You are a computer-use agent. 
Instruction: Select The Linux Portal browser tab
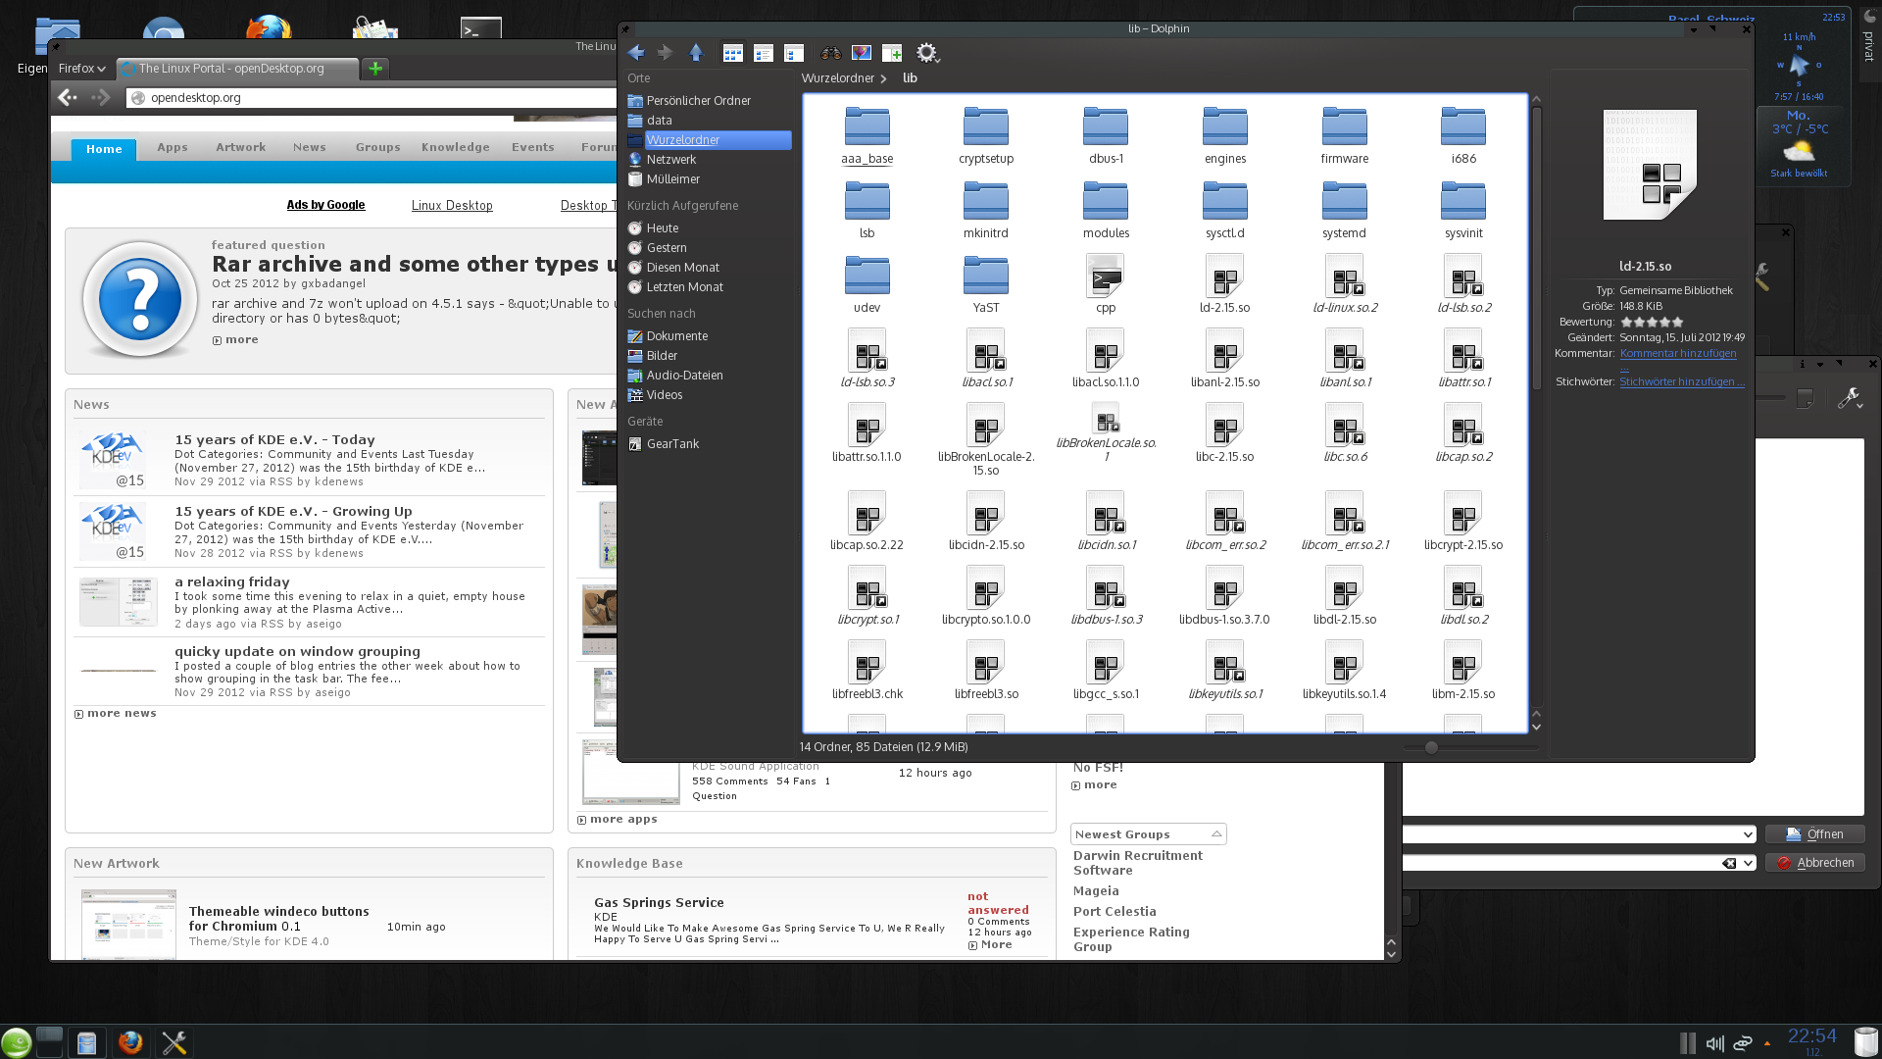237,69
